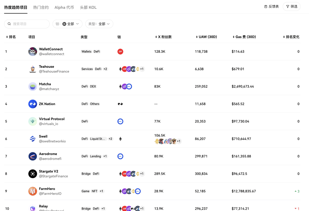Click the Base chain icon in Matcha row
The height and width of the screenshot is (211, 309).
[x=129, y=86]
